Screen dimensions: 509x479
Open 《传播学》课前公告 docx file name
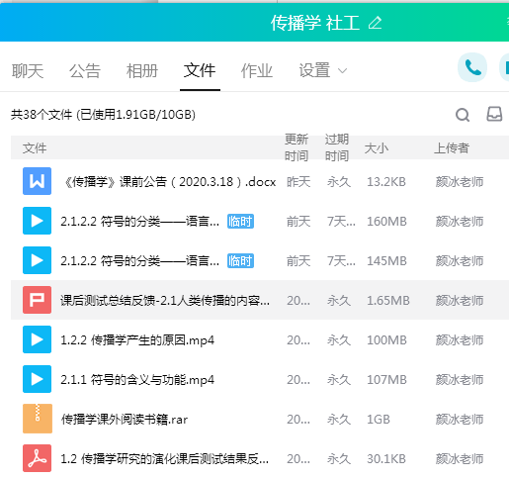click(169, 182)
